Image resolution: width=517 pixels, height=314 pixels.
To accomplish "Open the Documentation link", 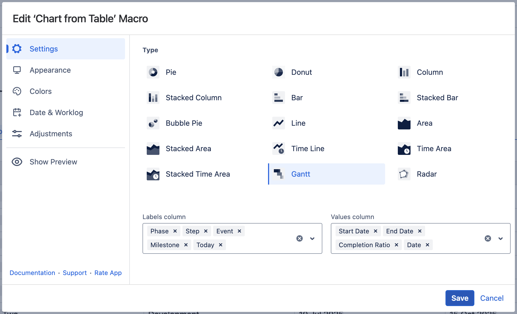I will click(32, 273).
